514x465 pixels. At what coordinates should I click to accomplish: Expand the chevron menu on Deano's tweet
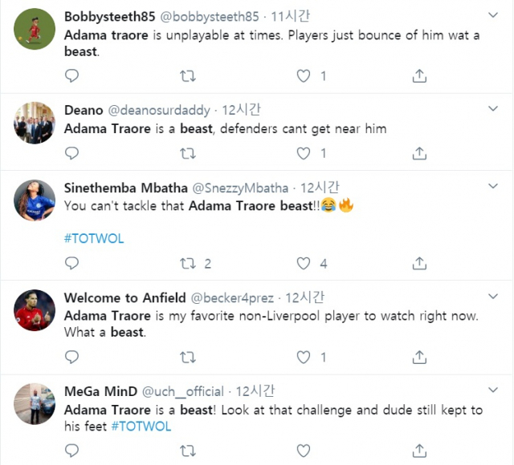click(492, 109)
